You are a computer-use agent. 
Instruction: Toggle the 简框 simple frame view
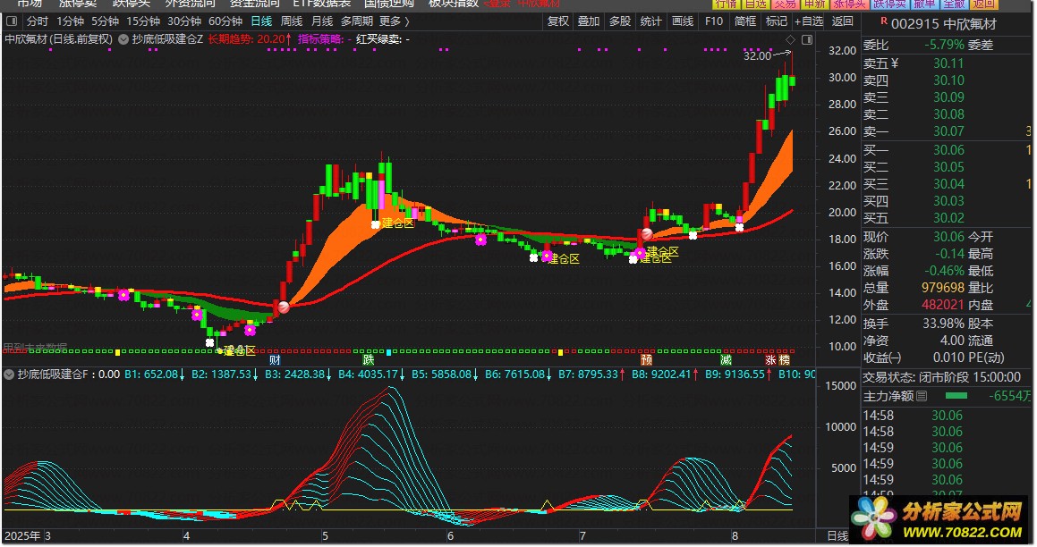pyautogui.click(x=745, y=21)
